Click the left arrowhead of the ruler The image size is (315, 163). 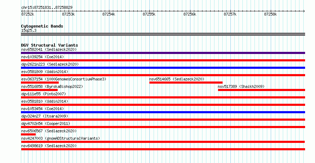[22, 11]
